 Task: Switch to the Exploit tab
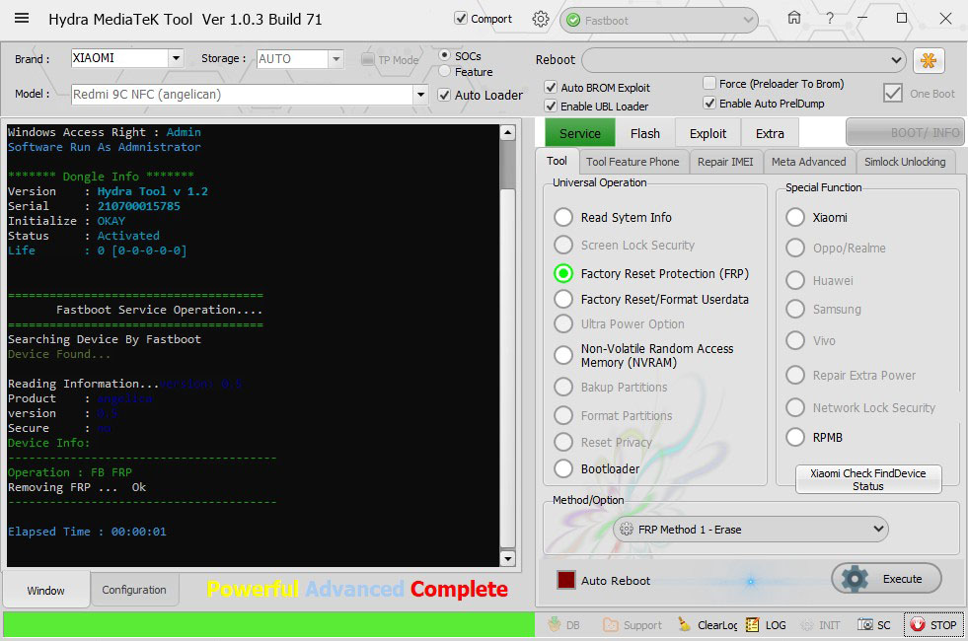(707, 133)
